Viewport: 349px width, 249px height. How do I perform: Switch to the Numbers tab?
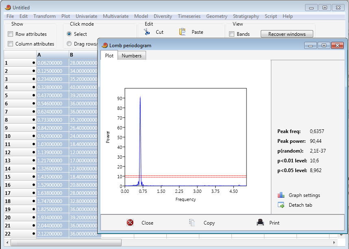pos(131,56)
